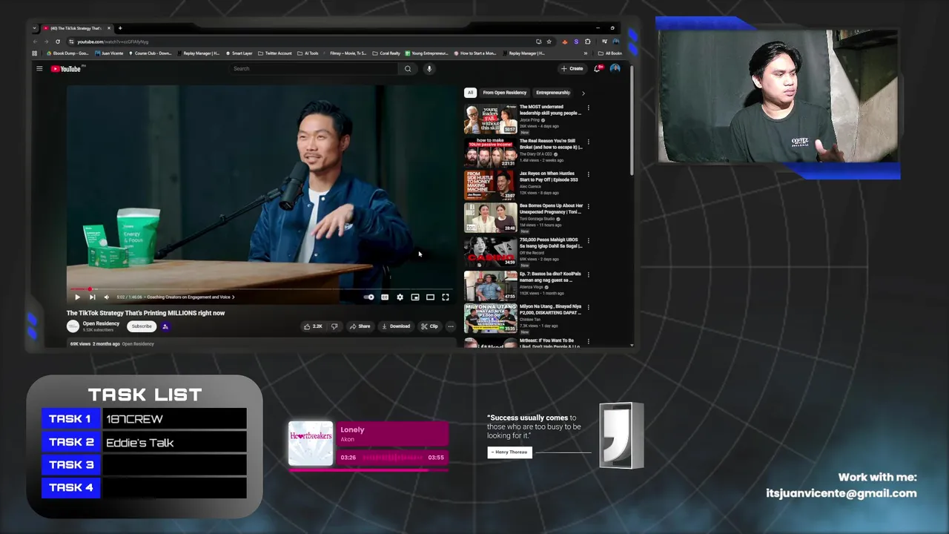Open The MOST underrated leadership skill thumbnail

coord(490,119)
